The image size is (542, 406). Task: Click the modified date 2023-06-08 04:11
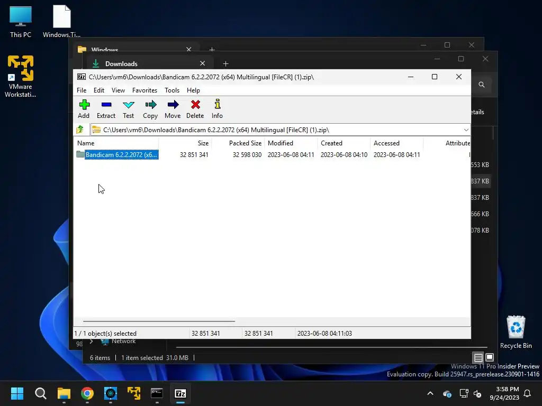pos(291,155)
